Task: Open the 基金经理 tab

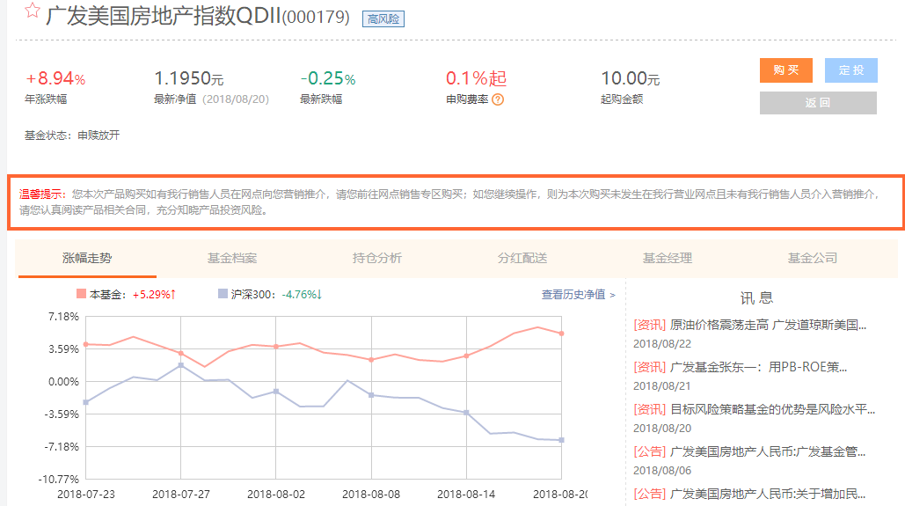Action: 668,258
